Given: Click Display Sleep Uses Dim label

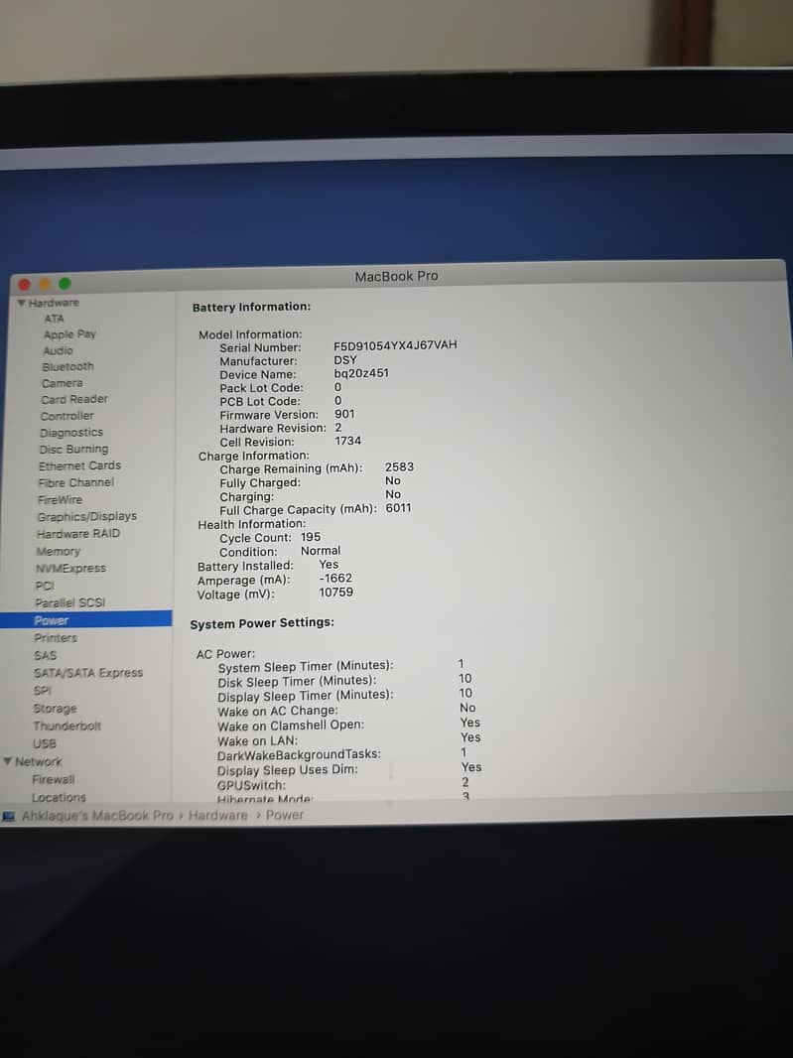Looking at the screenshot, I should point(288,770).
